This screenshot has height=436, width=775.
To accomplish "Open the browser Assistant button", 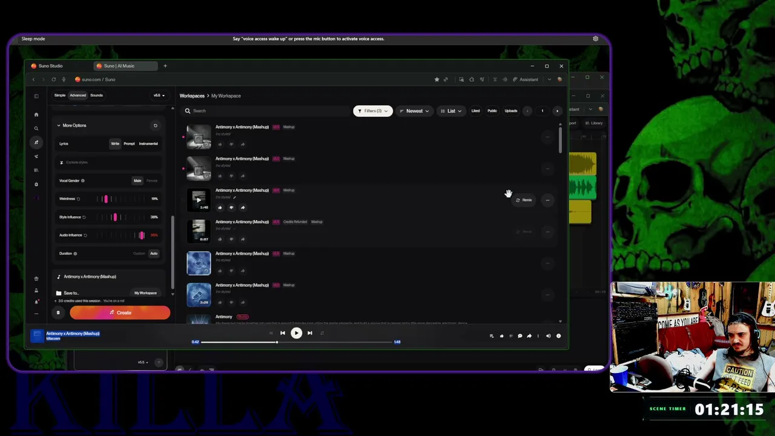I will click(526, 79).
